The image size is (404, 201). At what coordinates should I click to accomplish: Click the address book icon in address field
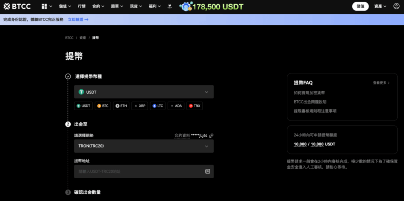coord(207,171)
